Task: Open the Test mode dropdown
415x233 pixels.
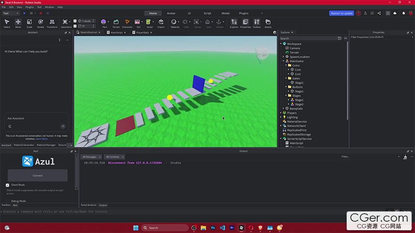Action: (10, 13)
